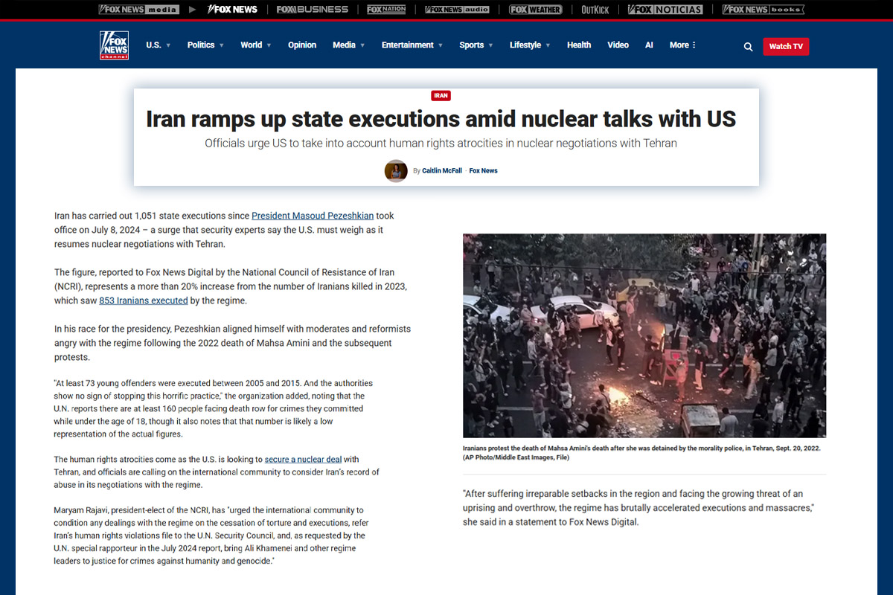Open the AI section
Screen dimensions: 893x595
[x=649, y=45]
